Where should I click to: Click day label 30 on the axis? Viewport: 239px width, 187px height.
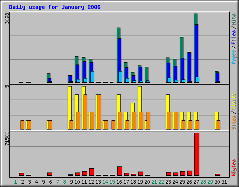[217, 182]
